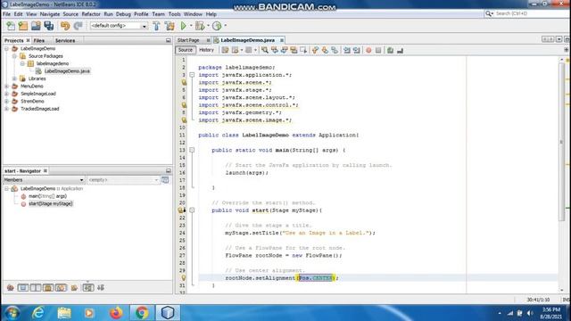
Task: Open the Tools menu
Action: 175,14
